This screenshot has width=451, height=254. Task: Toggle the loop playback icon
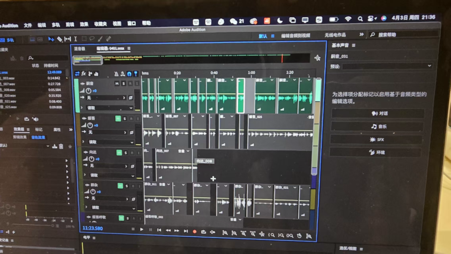203,231
